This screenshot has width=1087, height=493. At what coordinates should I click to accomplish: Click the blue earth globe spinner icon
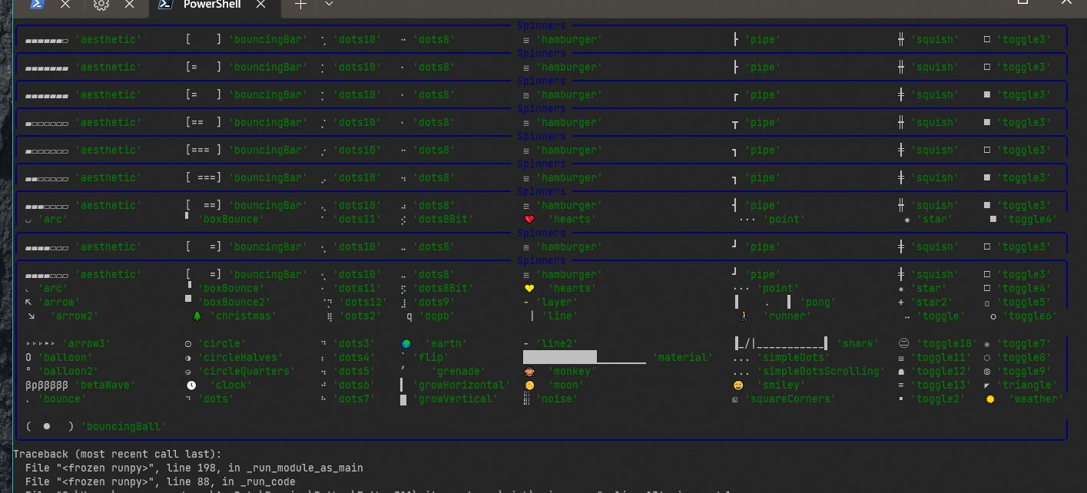coord(406,343)
